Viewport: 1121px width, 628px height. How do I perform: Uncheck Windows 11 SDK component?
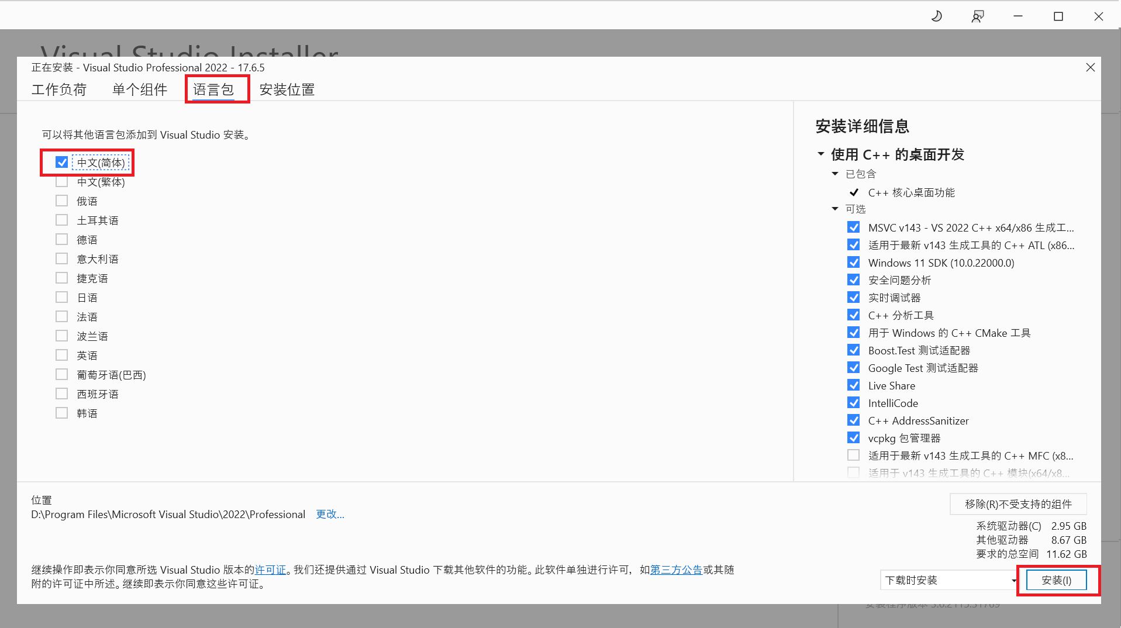click(854, 263)
